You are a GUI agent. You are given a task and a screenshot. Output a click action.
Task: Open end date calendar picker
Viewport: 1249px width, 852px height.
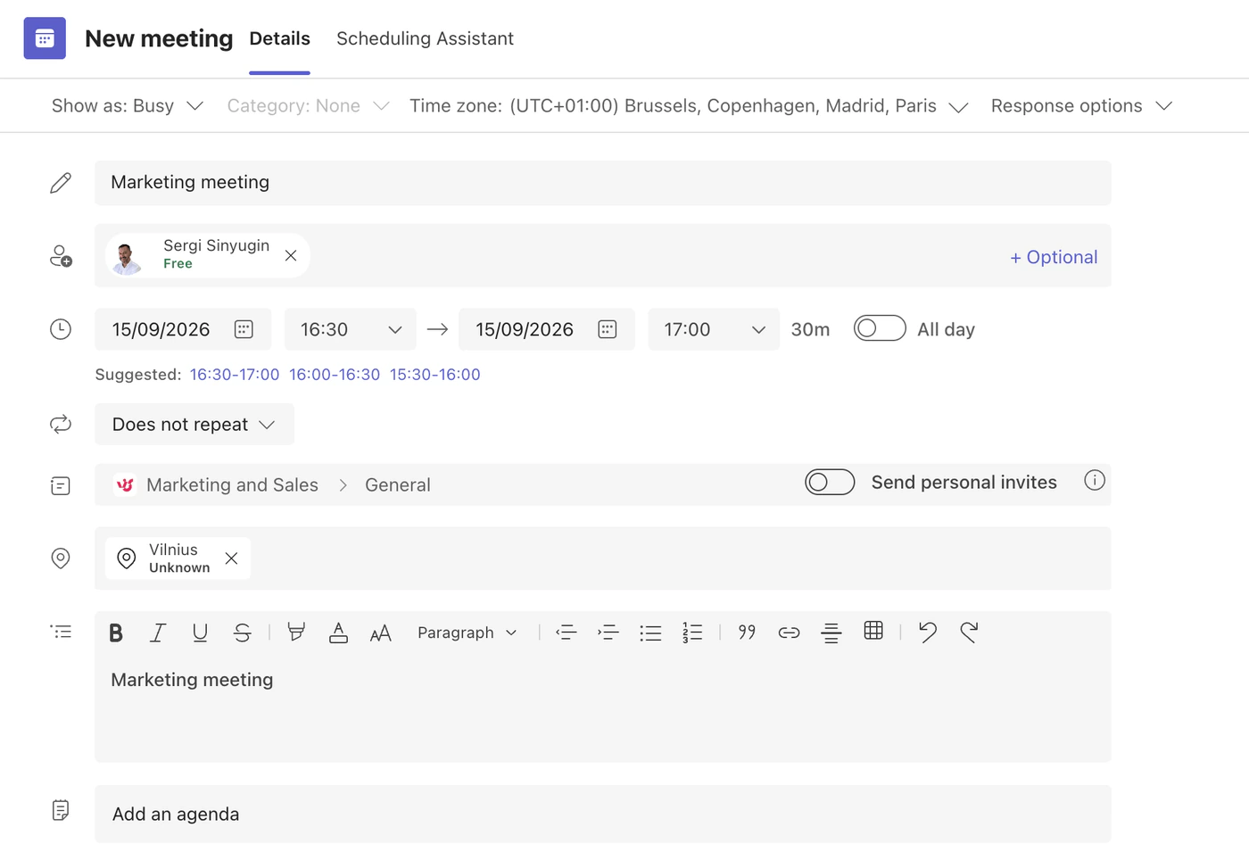point(608,329)
